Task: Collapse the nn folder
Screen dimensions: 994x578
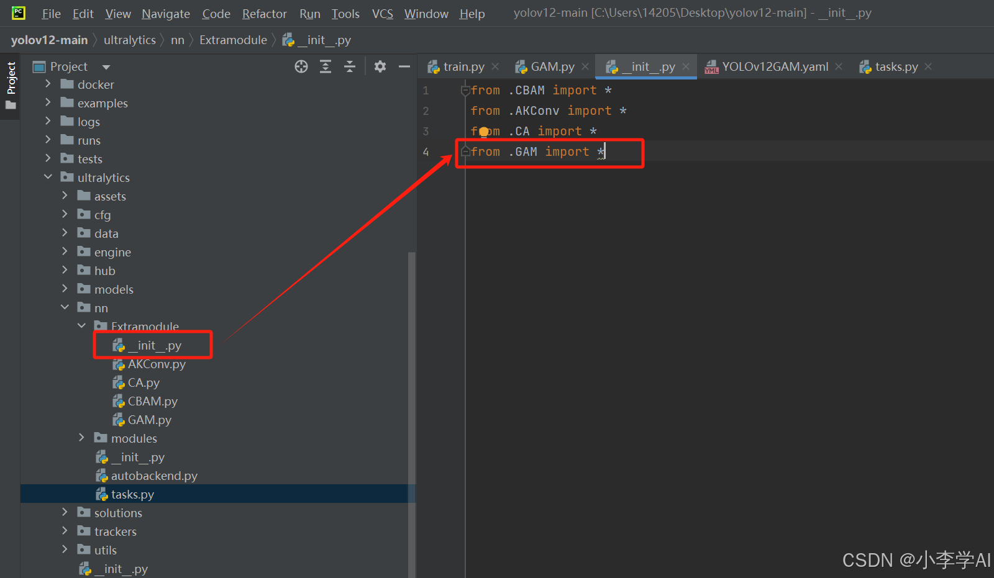Action: click(x=65, y=307)
